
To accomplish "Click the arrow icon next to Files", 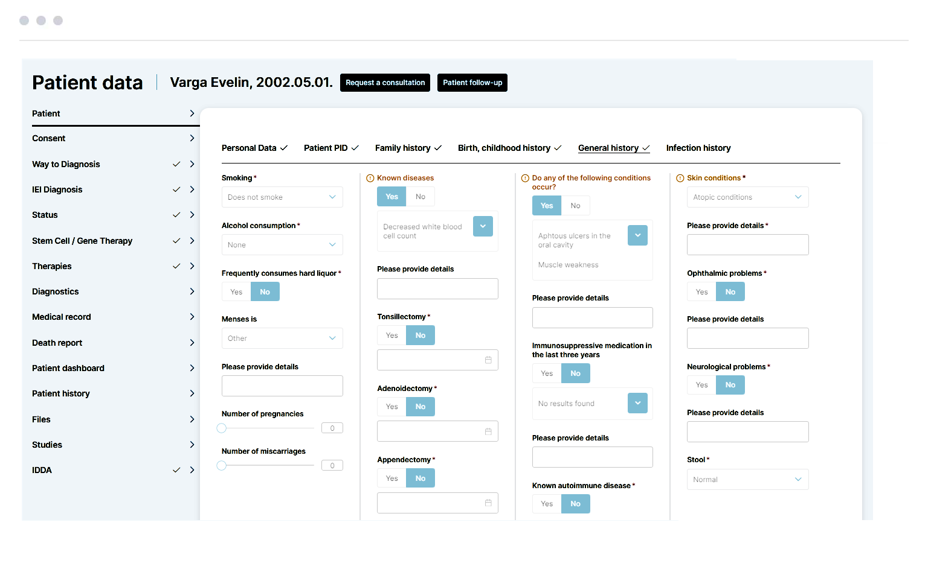I will (x=192, y=419).
